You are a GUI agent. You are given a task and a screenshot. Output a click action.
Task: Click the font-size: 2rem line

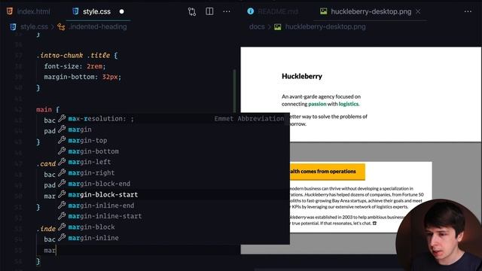pos(75,66)
